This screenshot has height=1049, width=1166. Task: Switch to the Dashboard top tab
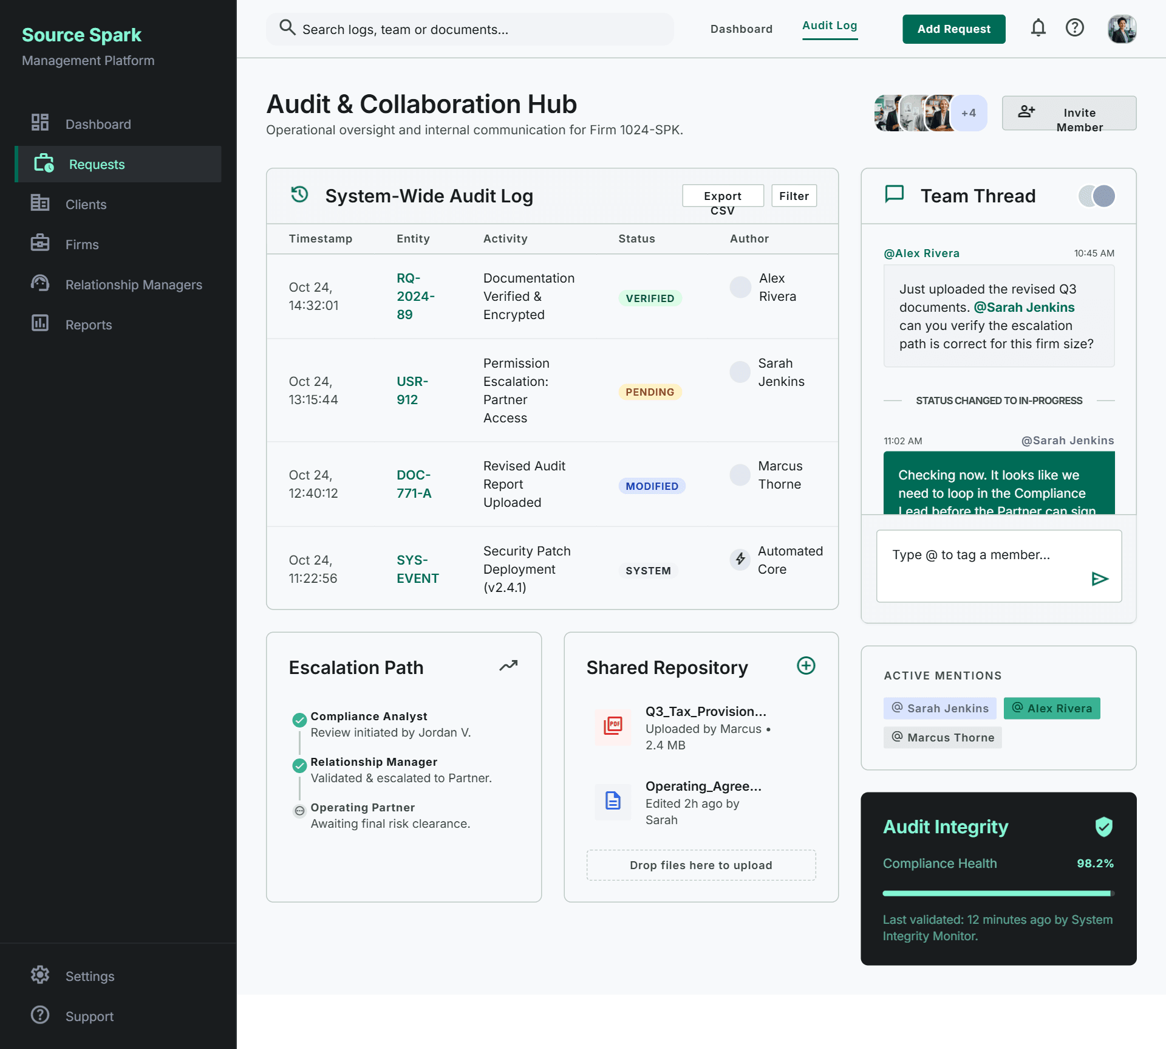pos(742,29)
